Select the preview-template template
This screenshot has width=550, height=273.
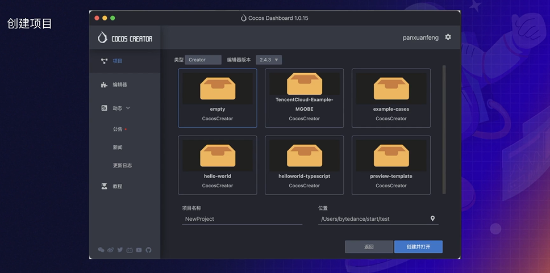coord(391,165)
